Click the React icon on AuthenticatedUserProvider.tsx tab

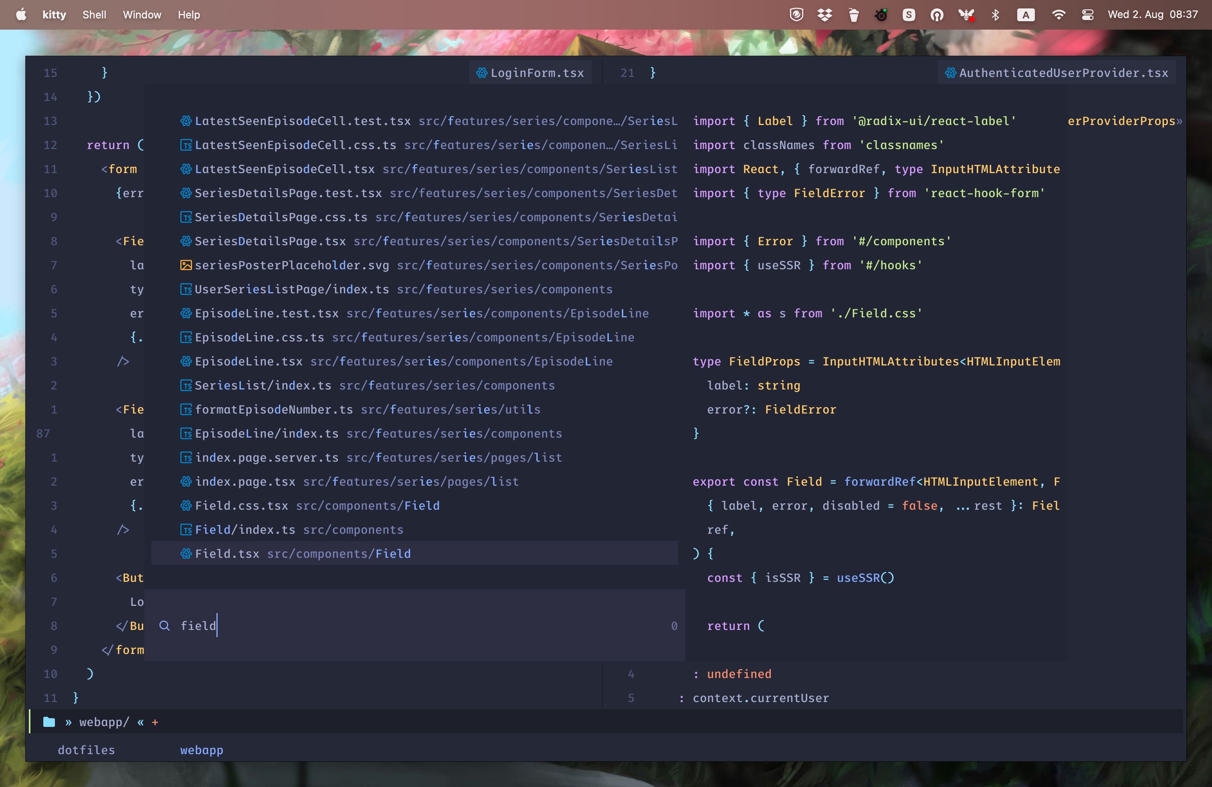(x=950, y=73)
